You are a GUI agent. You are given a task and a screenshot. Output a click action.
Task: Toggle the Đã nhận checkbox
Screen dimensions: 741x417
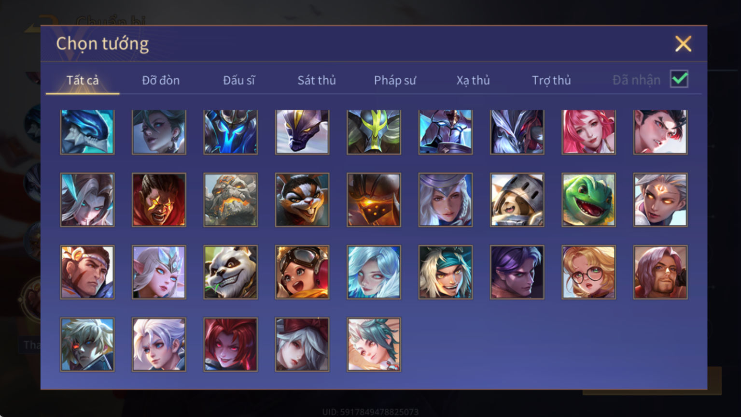tap(679, 79)
